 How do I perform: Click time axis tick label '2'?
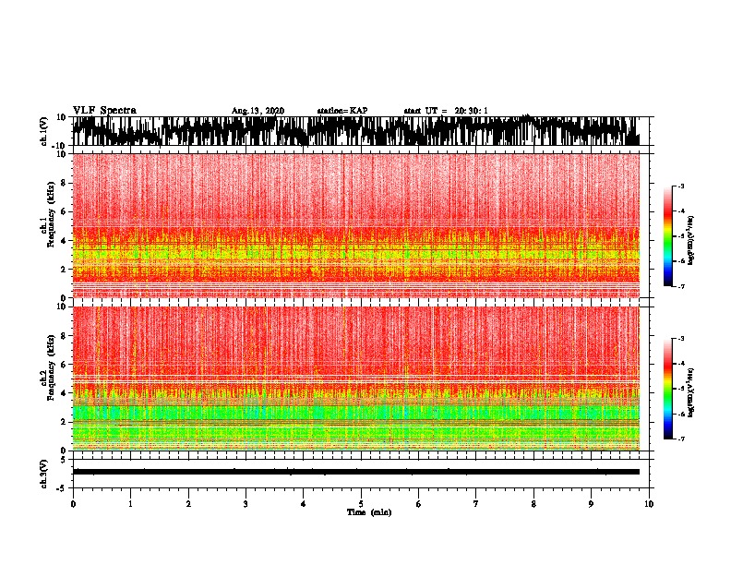(x=188, y=504)
